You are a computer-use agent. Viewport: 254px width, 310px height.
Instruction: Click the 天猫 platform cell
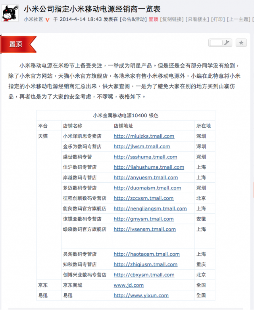coord(43,136)
